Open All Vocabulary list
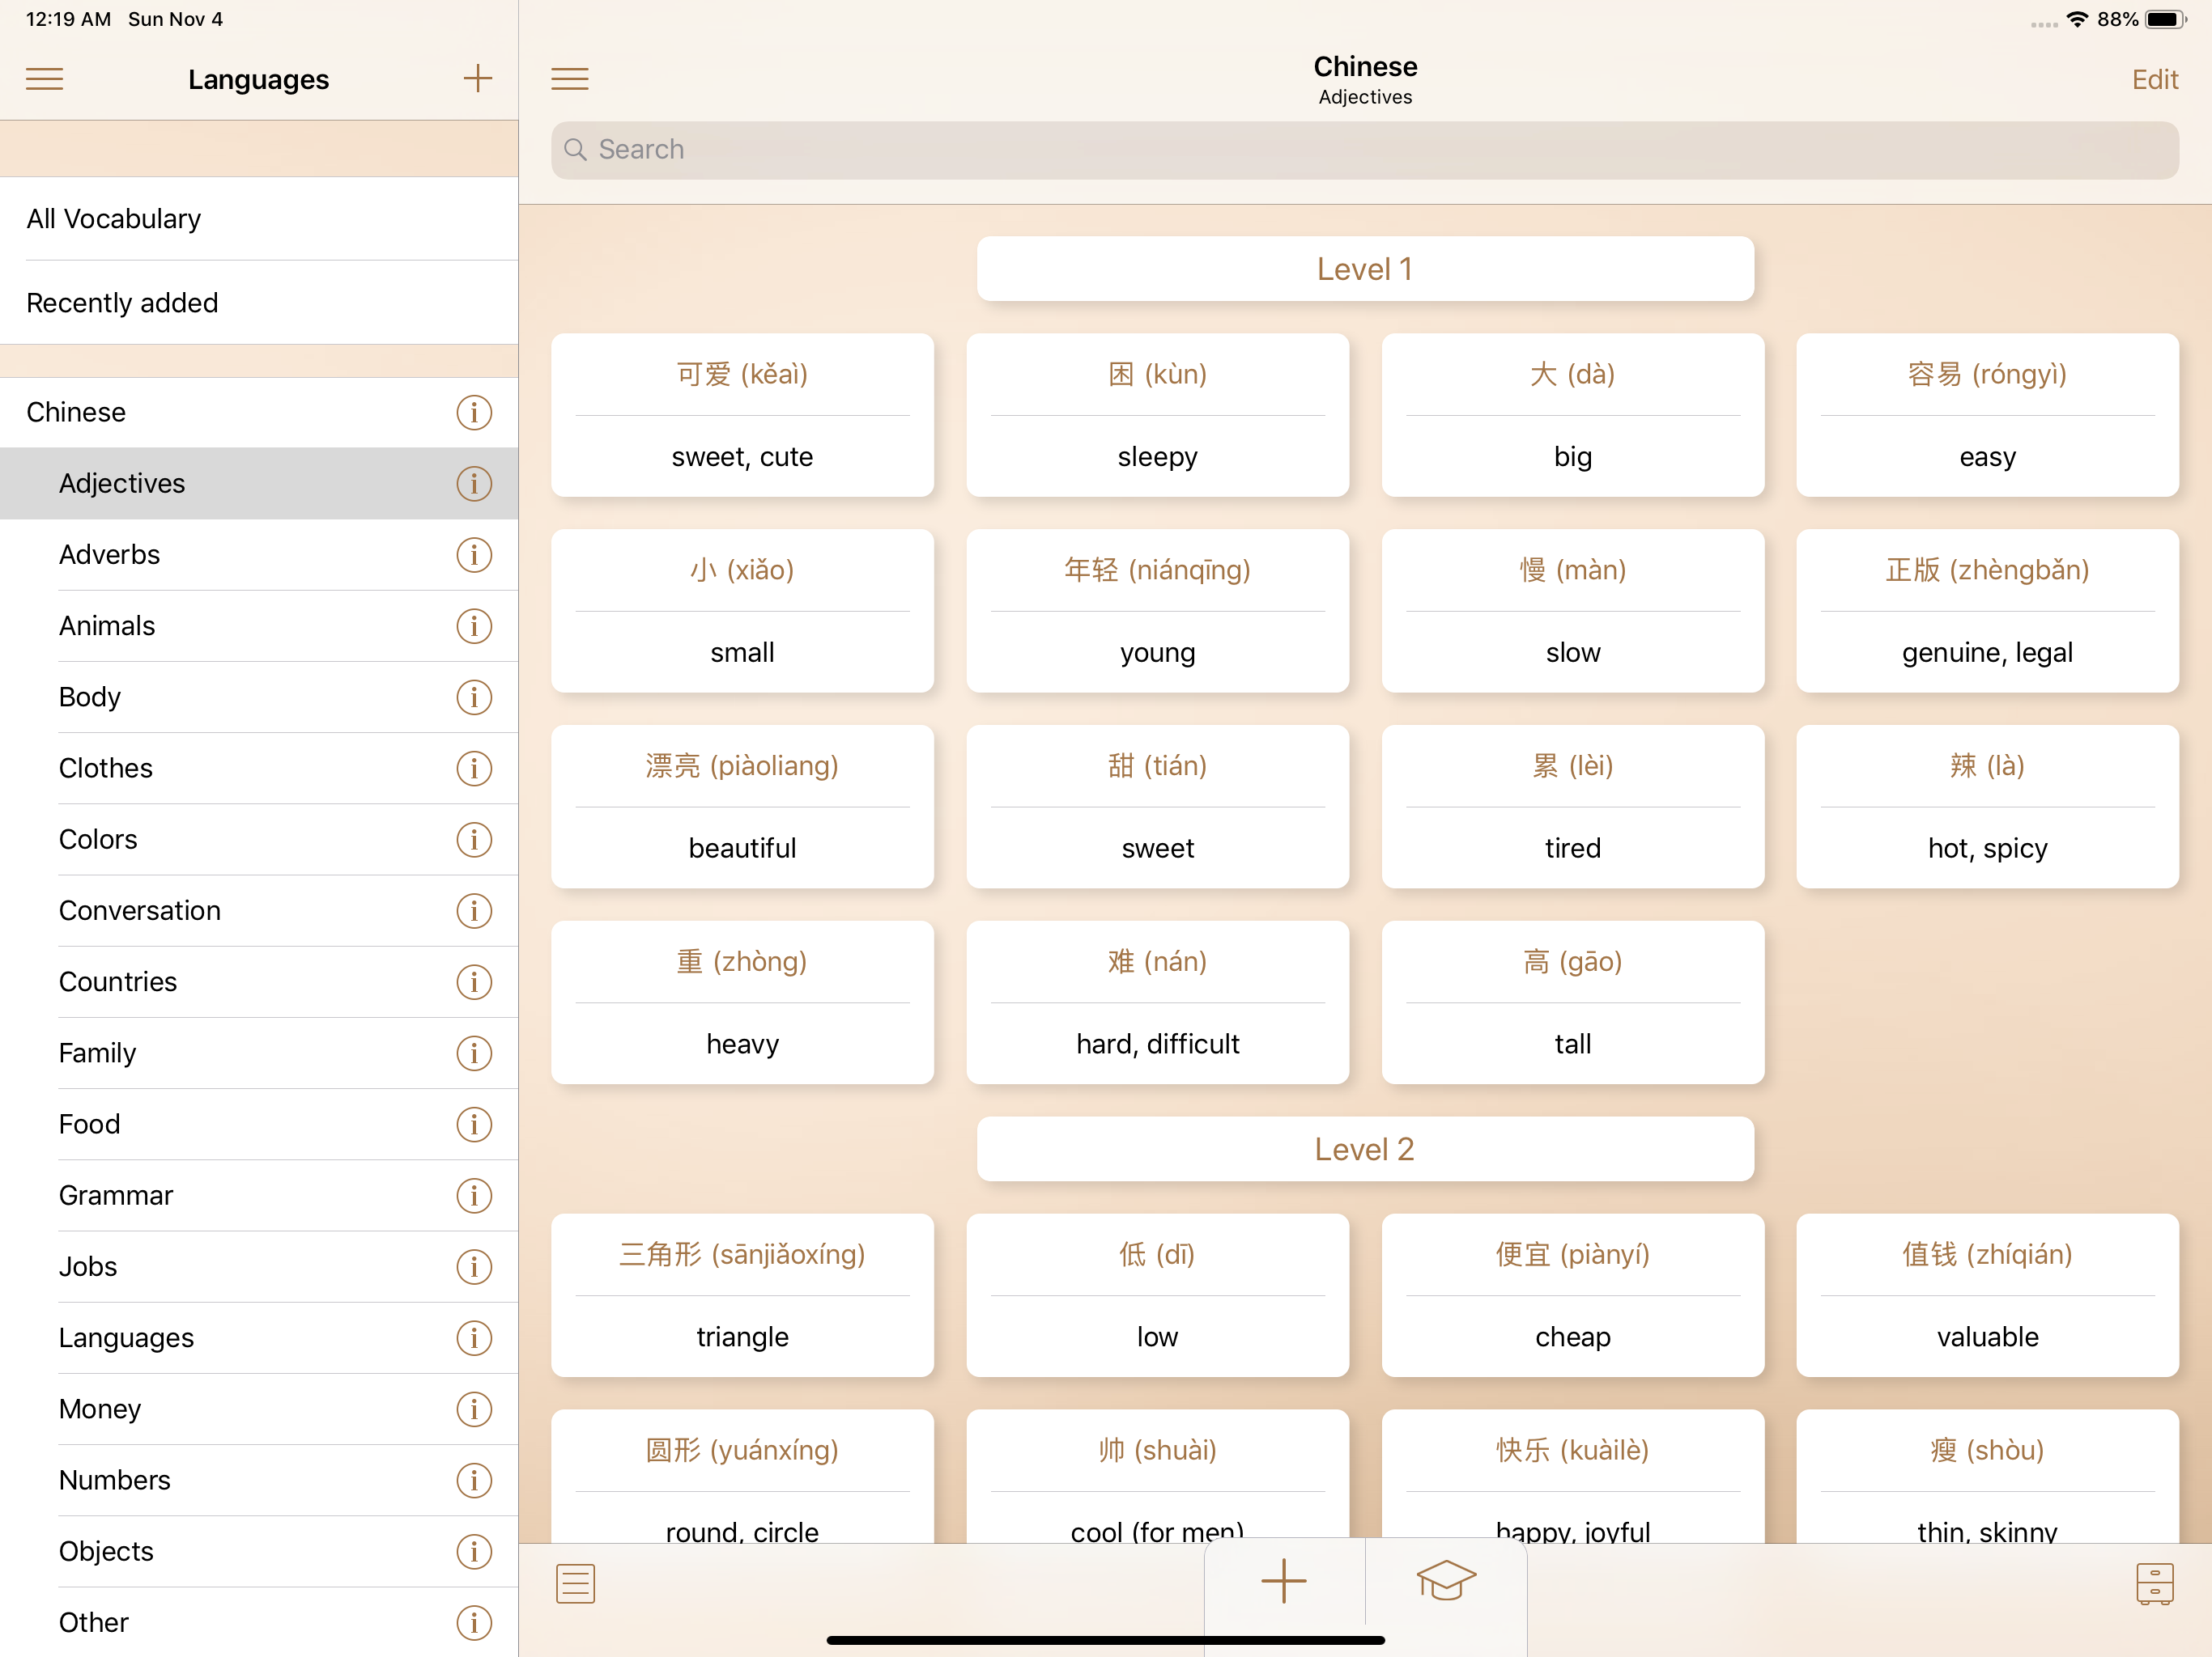 point(259,219)
